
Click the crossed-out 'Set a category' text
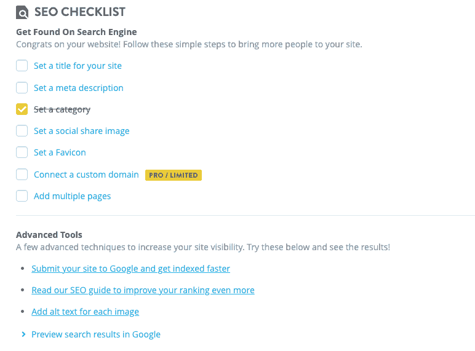(62, 109)
